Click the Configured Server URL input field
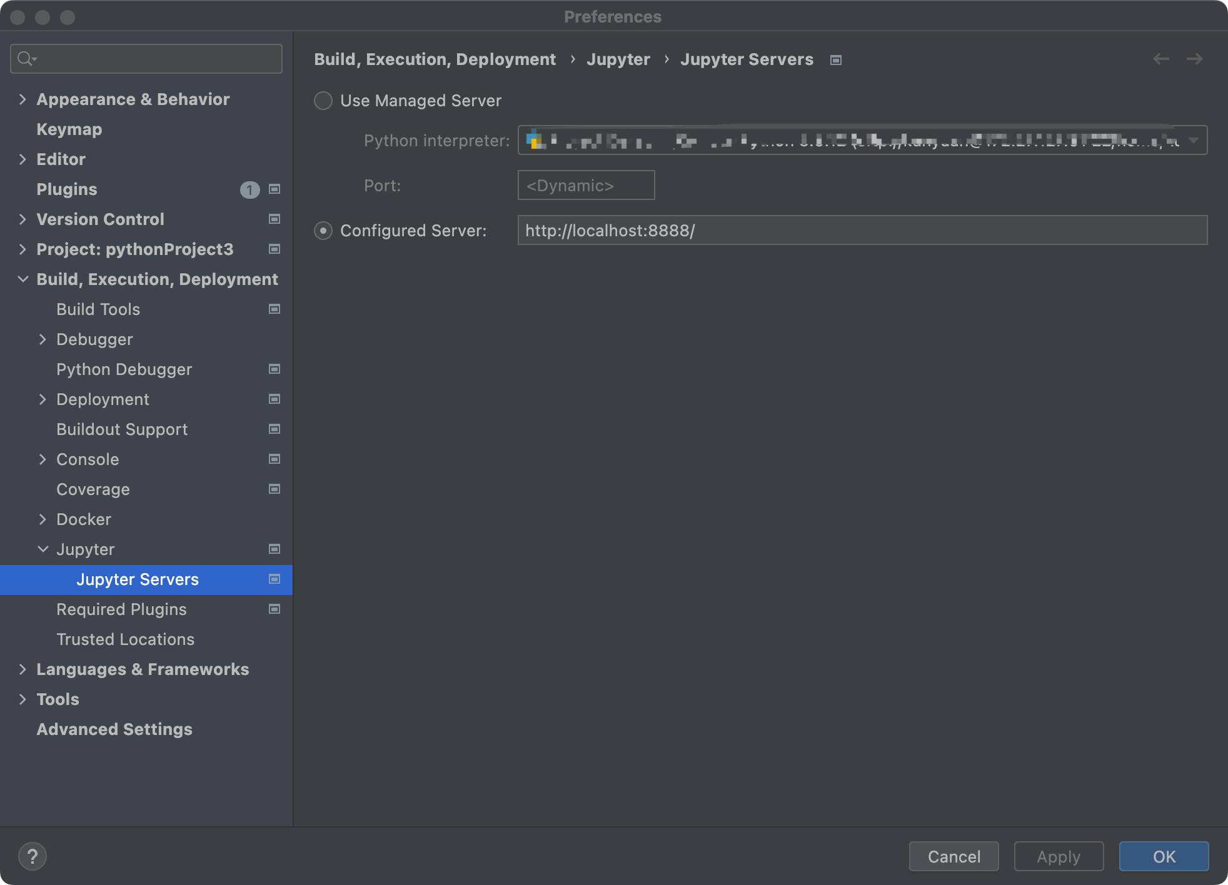 click(x=863, y=231)
